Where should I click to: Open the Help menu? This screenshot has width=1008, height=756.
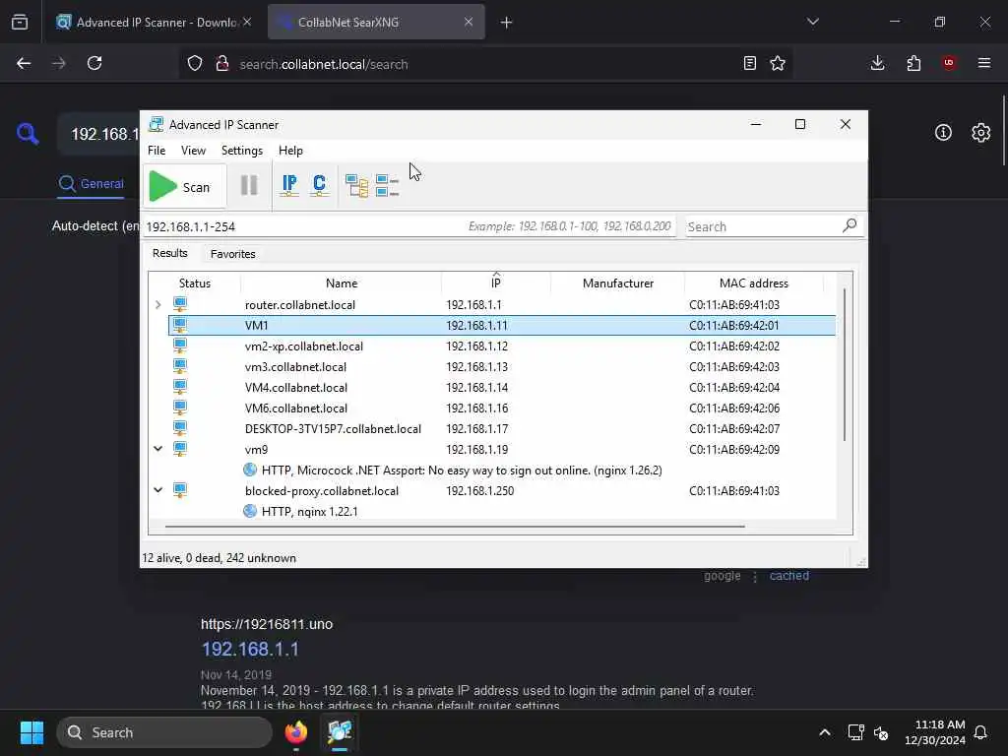290,151
